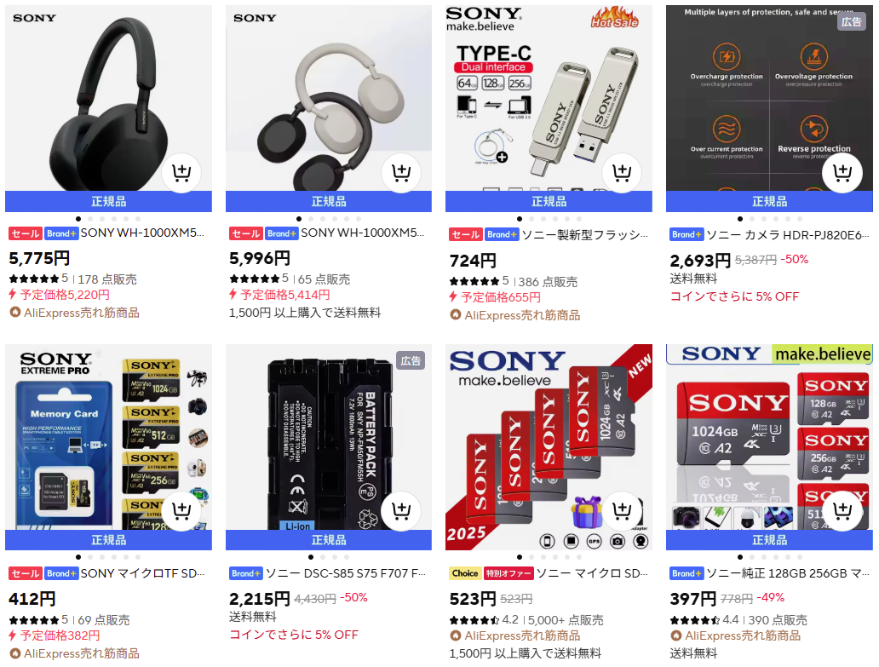The image size is (879, 667).
Task: Click the 広告 label on battery pack image
Action: 411,361
